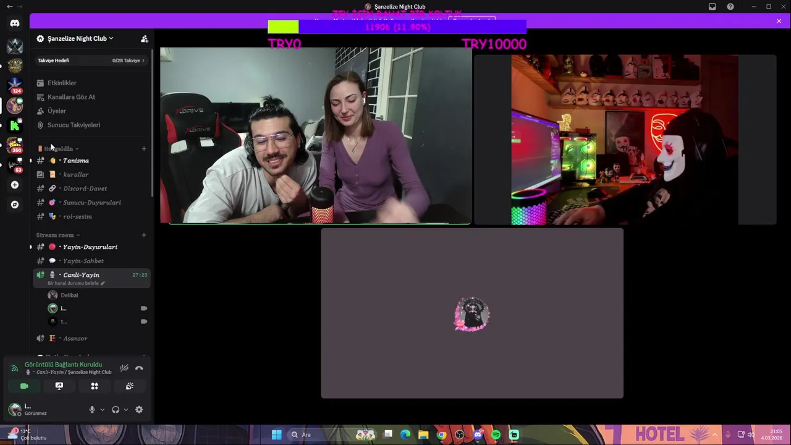Screen dimensions: 791x445
Task: Open the Etkinlikler events item
Action: click(x=91, y=83)
